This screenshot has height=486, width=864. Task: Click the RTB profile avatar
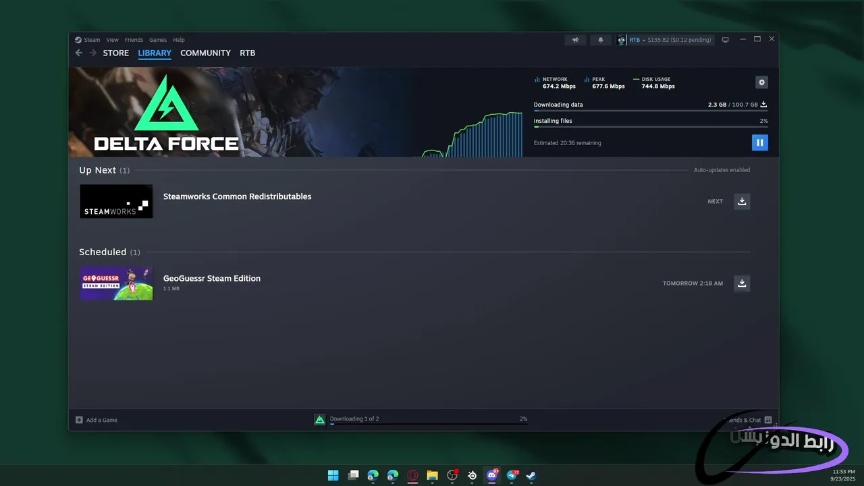tap(621, 40)
